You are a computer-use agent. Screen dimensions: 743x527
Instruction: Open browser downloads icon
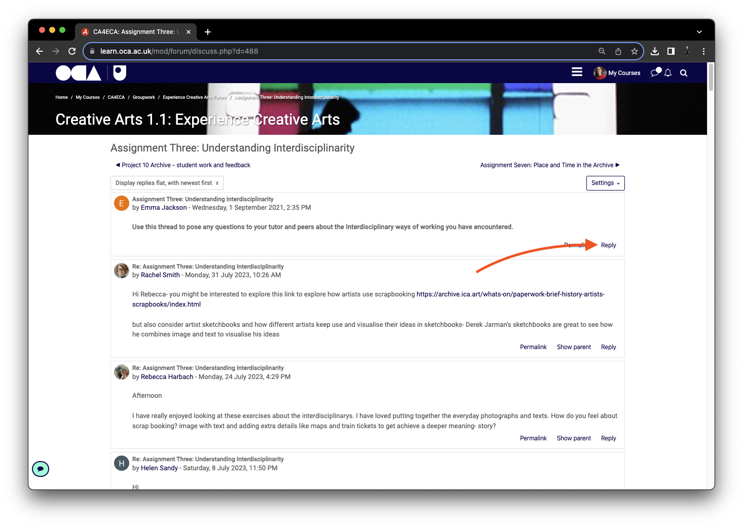(654, 51)
